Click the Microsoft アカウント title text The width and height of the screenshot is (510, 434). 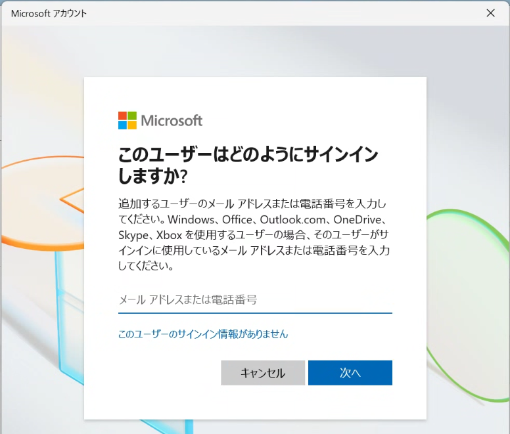(x=49, y=13)
